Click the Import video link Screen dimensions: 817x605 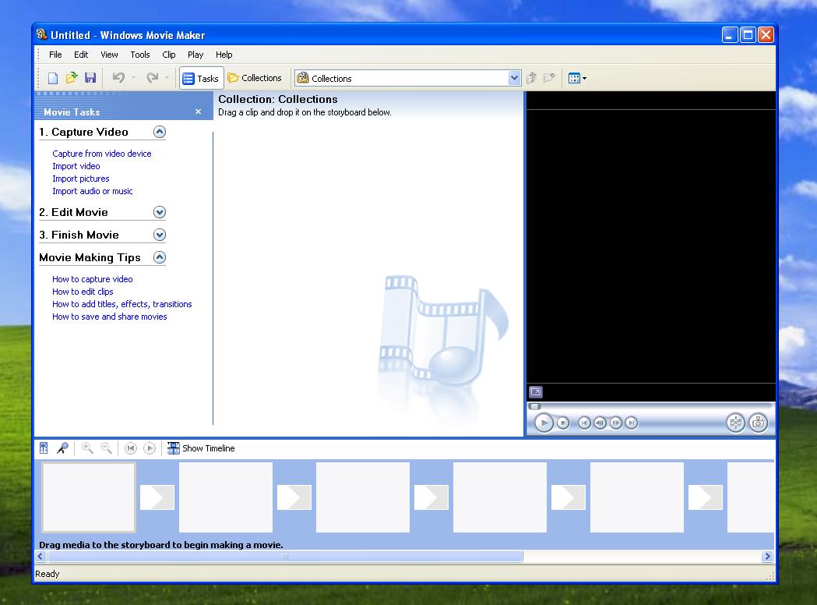pyautogui.click(x=76, y=166)
